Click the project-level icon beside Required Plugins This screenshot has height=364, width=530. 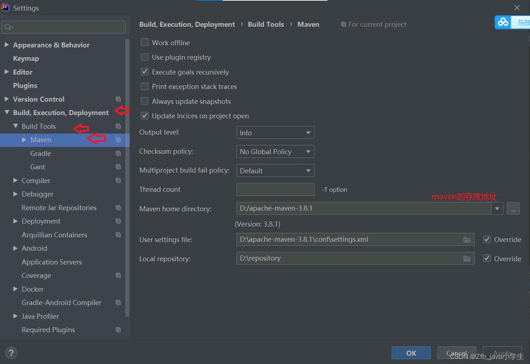pyautogui.click(x=118, y=330)
